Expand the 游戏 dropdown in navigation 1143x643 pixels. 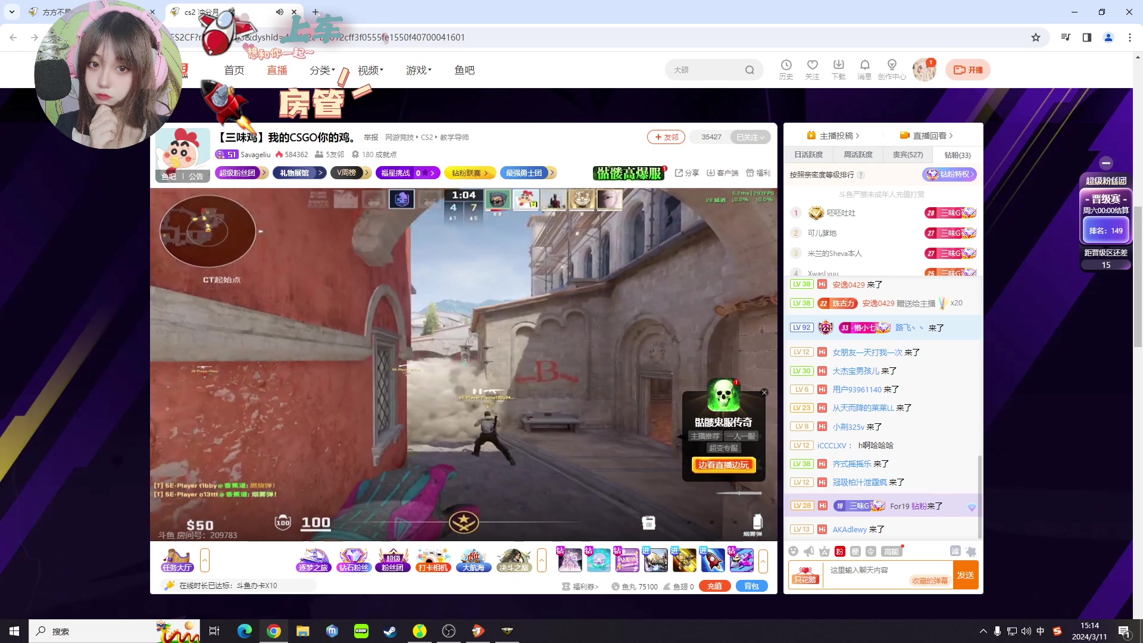coord(419,70)
